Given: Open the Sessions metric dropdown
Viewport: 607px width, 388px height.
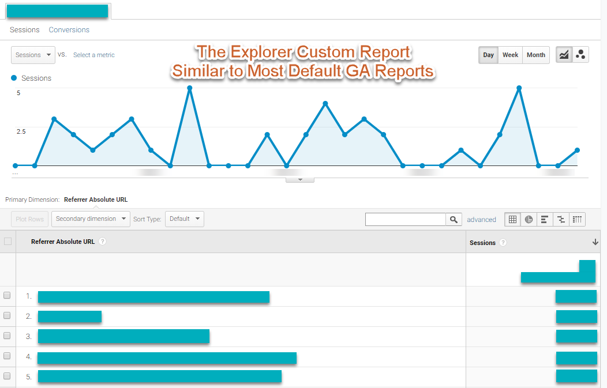Looking at the screenshot, I should (33, 55).
